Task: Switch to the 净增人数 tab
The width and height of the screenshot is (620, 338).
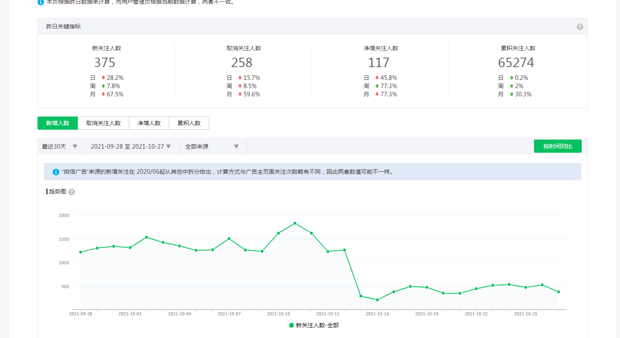Action: pyautogui.click(x=149, y=123)
